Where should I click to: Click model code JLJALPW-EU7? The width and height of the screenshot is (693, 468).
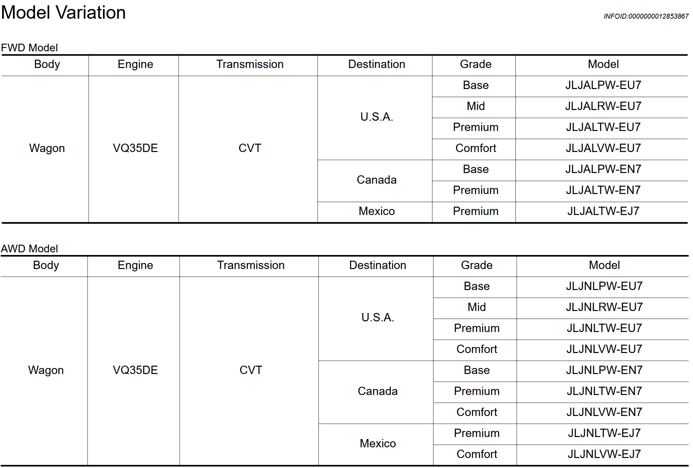[x=603, y=85]
